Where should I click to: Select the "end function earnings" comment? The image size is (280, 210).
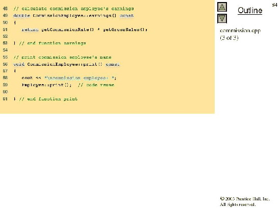pyautogui.click(x=53, y=43)
